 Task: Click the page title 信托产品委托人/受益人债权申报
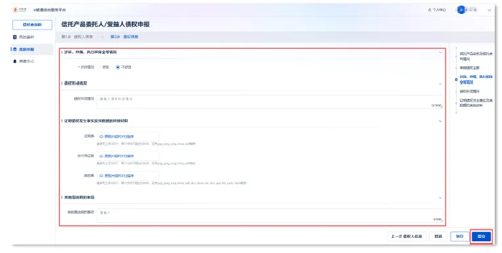coord(105,24)
